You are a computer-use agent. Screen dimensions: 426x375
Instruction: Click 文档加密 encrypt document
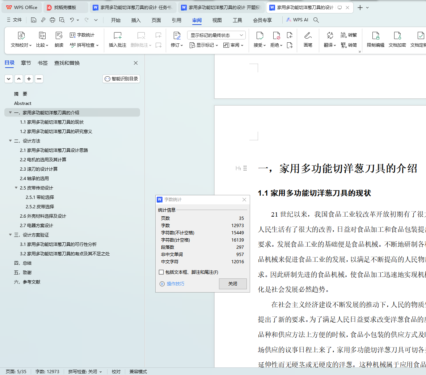(397, 40)
